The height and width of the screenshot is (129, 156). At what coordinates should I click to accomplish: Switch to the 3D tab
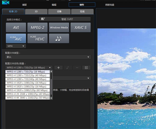point(36,12)
